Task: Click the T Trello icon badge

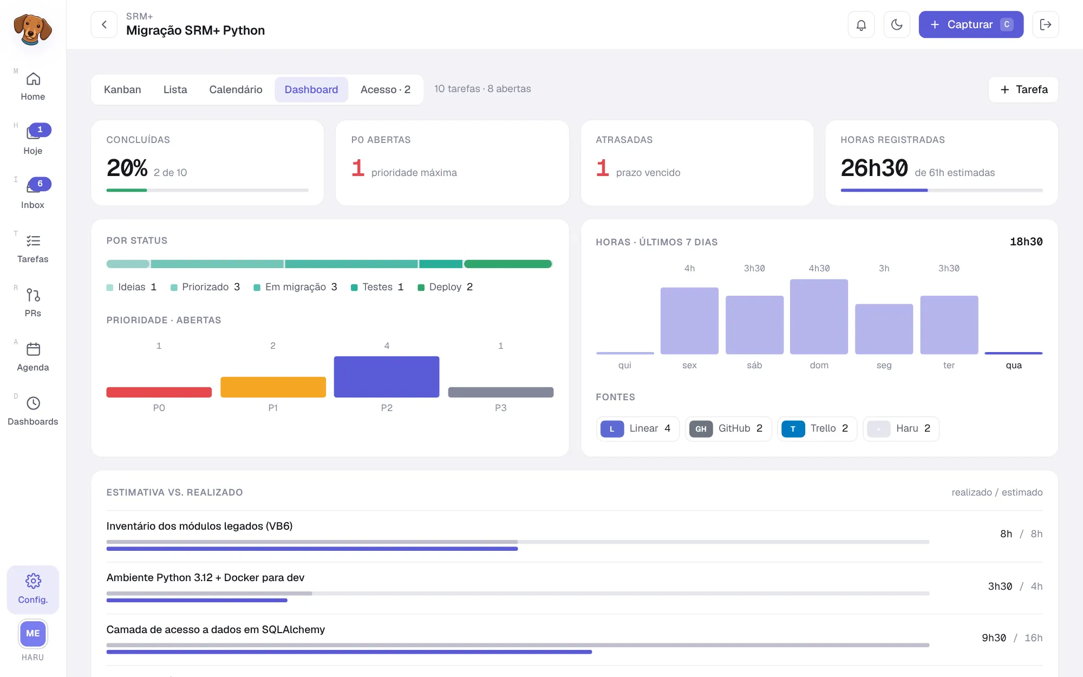Action: tap(793, 429)
